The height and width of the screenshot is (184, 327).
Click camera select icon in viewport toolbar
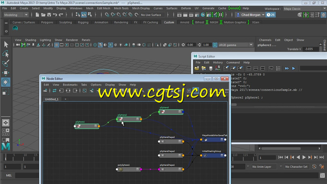point(18,45)
